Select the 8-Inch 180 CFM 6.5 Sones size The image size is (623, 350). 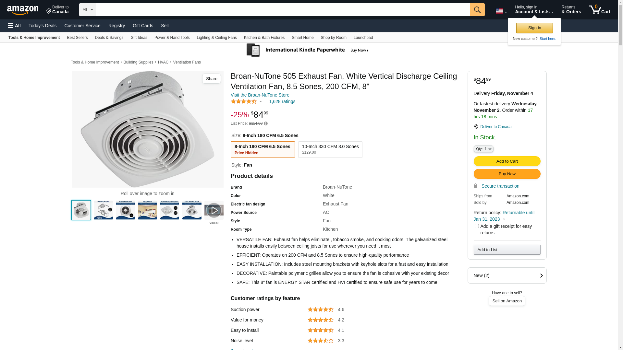263,149
